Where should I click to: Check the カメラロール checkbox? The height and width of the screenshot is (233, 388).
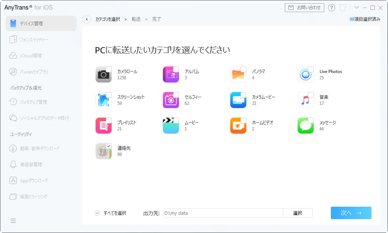(109, 69)
